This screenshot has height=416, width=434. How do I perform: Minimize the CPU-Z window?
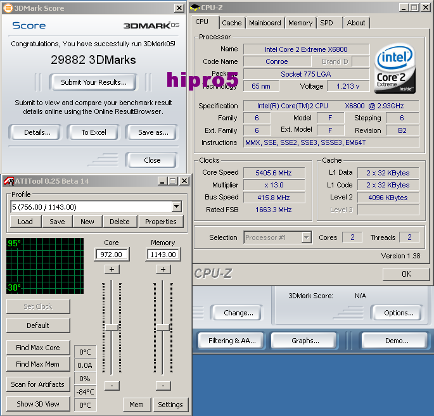[x=404, y=8]
